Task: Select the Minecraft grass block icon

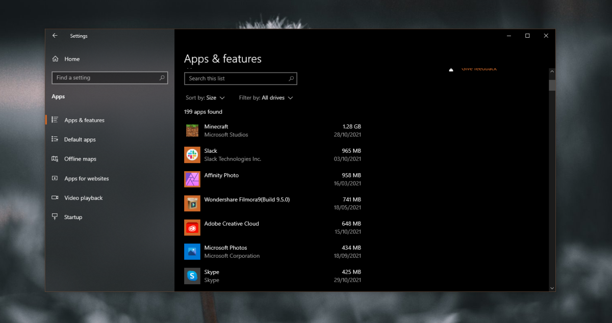Action: click(192, 130)
